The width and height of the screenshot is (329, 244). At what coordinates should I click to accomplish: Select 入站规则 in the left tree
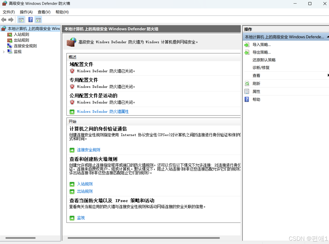coord(21,34)
